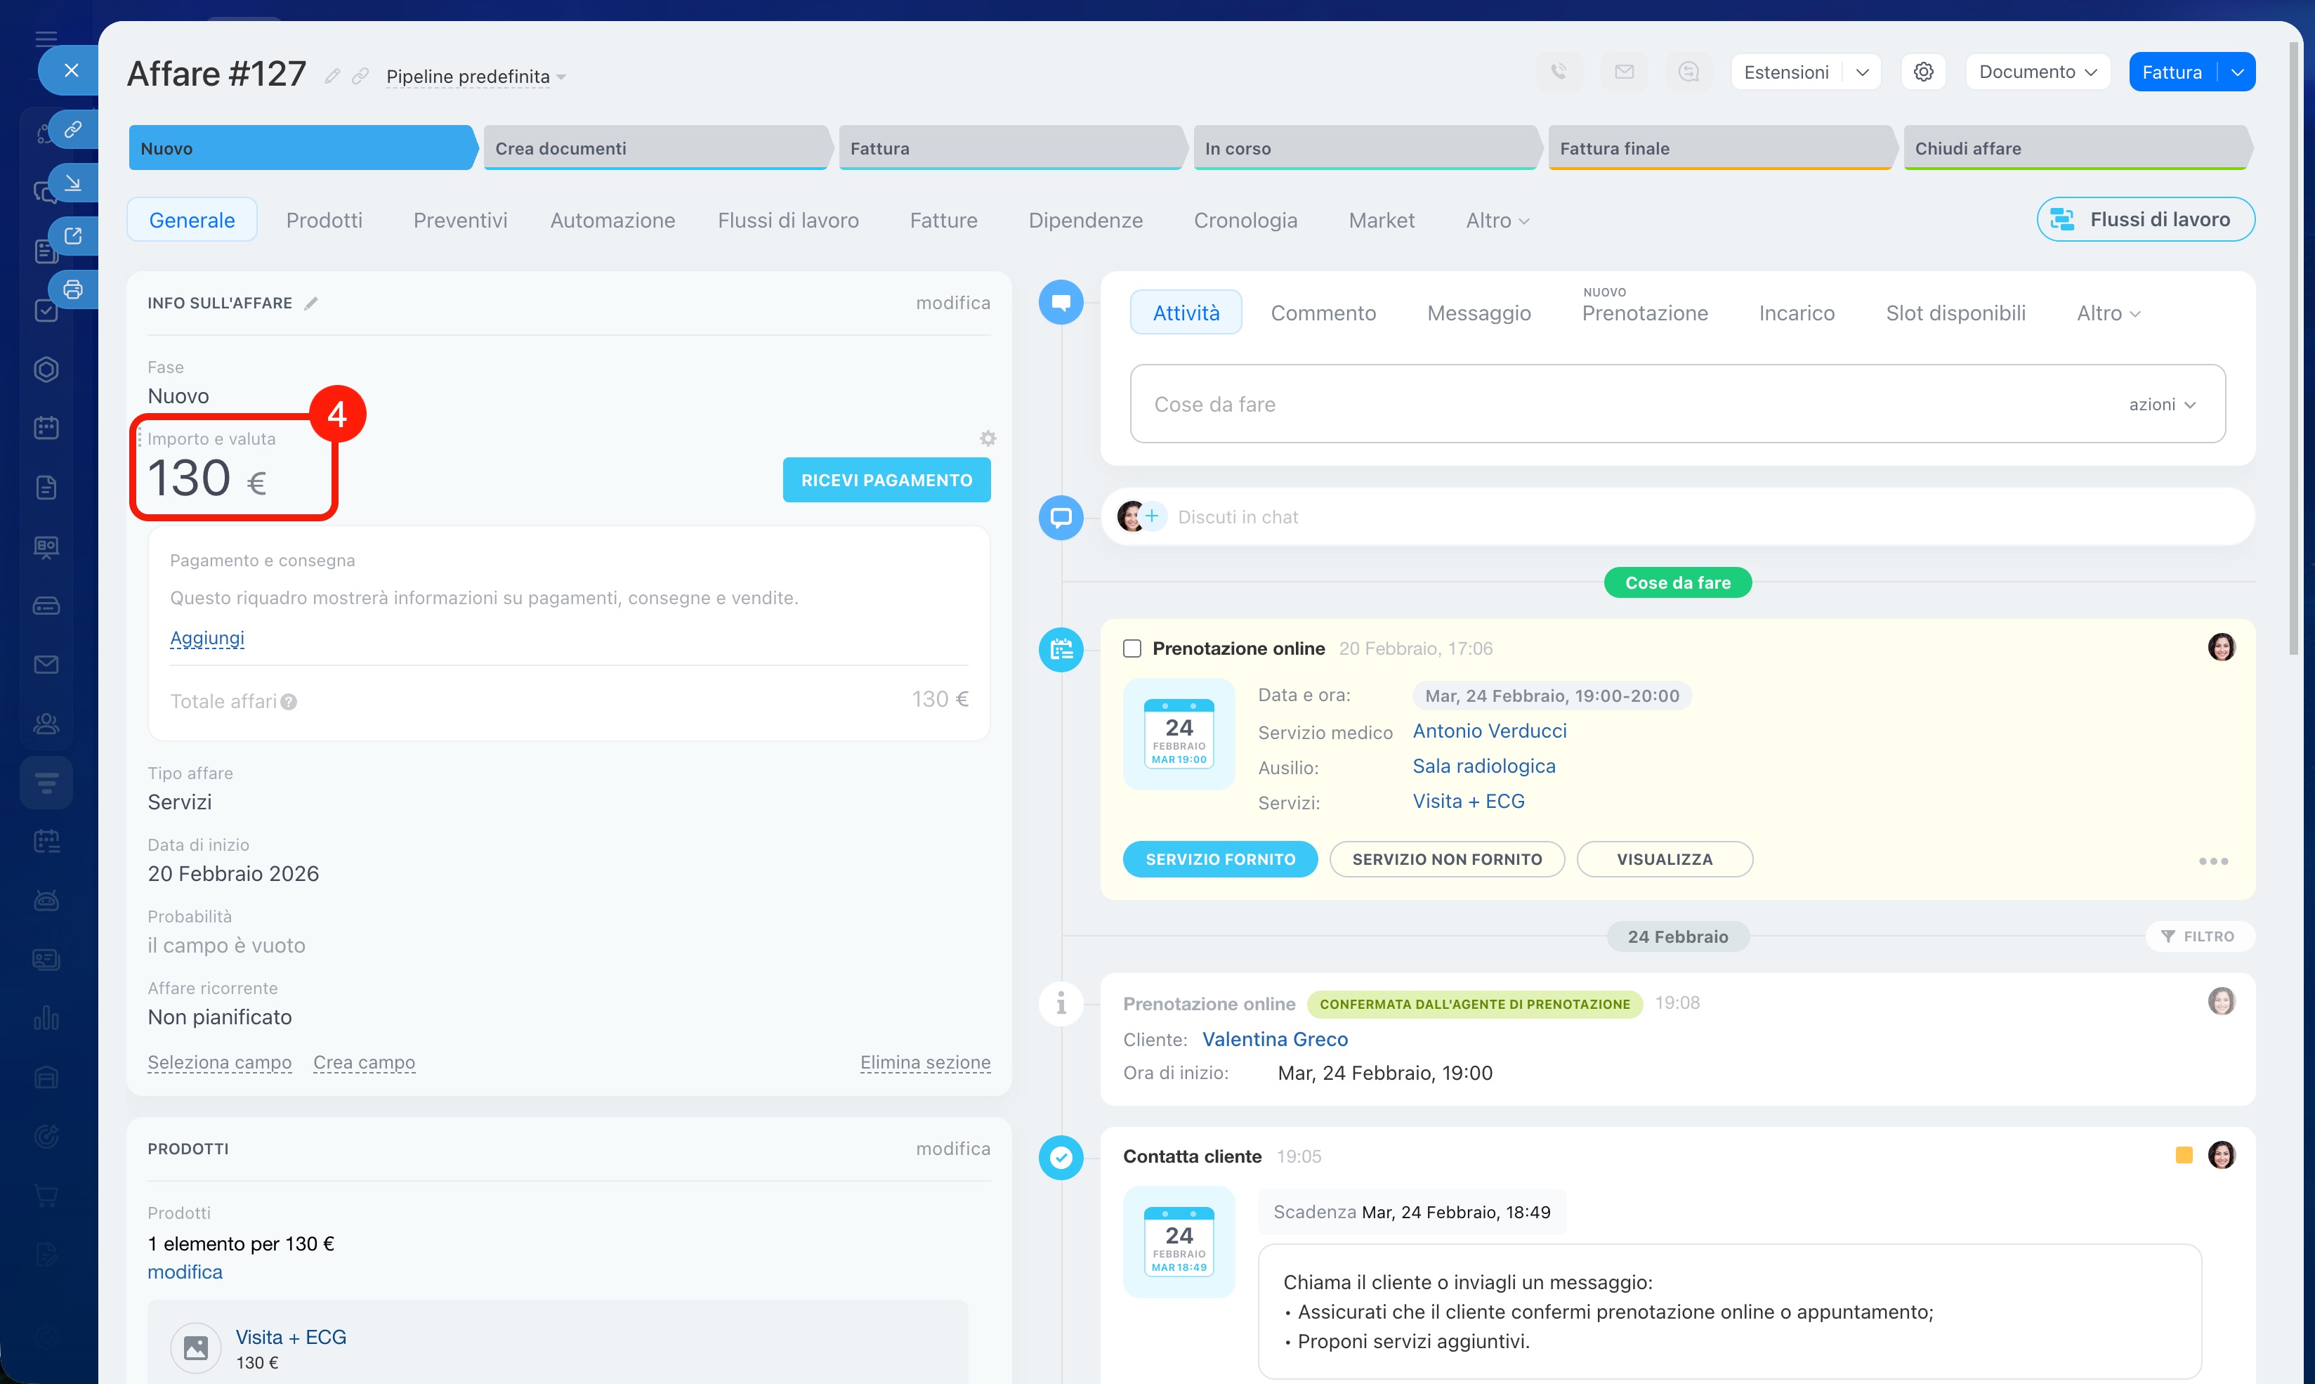This screenshot has height=1384, width=2315.
Task: Copy deal link via chain icon beside title
Action: [x=361, y=77]
